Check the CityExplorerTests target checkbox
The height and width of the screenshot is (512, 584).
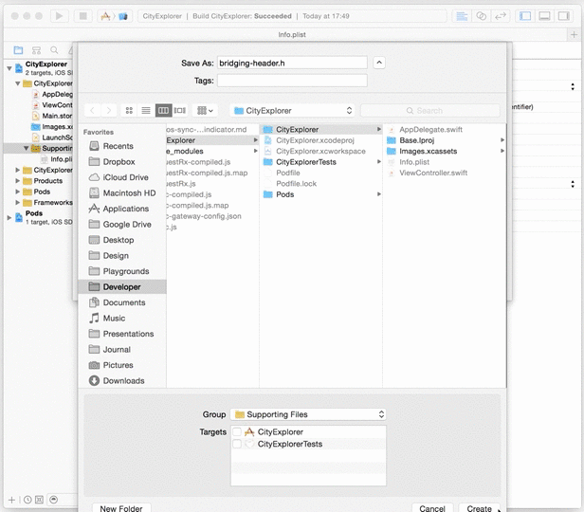coord(237,444)
